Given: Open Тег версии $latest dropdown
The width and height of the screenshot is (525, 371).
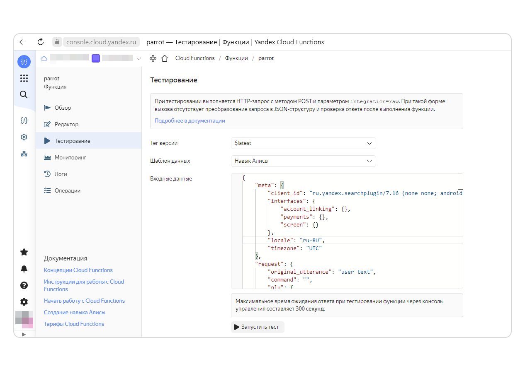Looking at the screenshot, I should click(303, 143).
